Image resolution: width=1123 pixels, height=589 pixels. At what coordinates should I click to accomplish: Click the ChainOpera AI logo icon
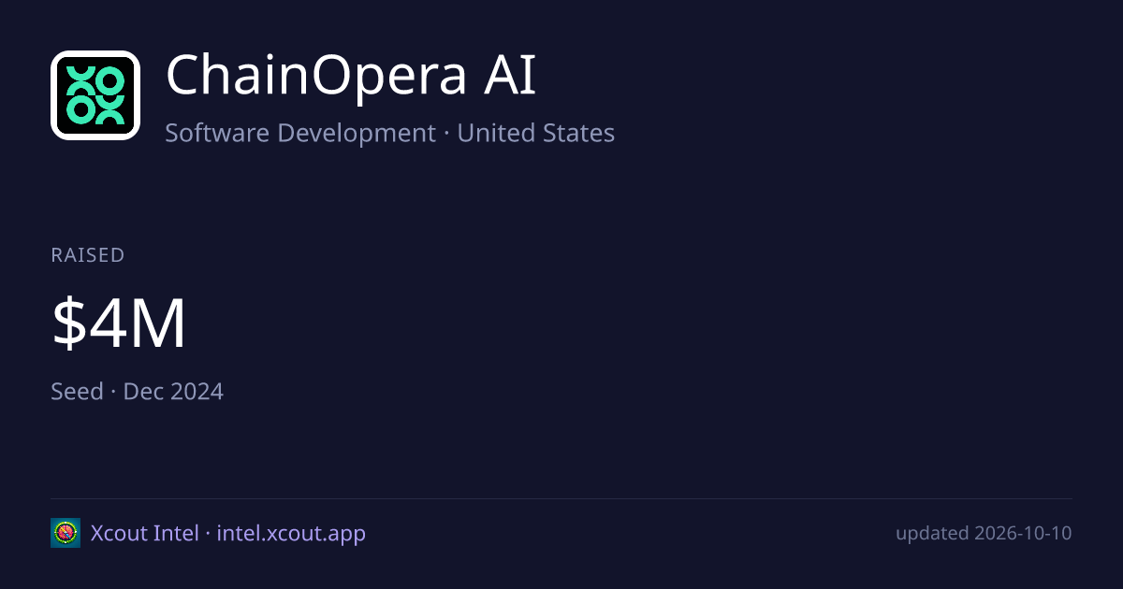click(95, 95)
